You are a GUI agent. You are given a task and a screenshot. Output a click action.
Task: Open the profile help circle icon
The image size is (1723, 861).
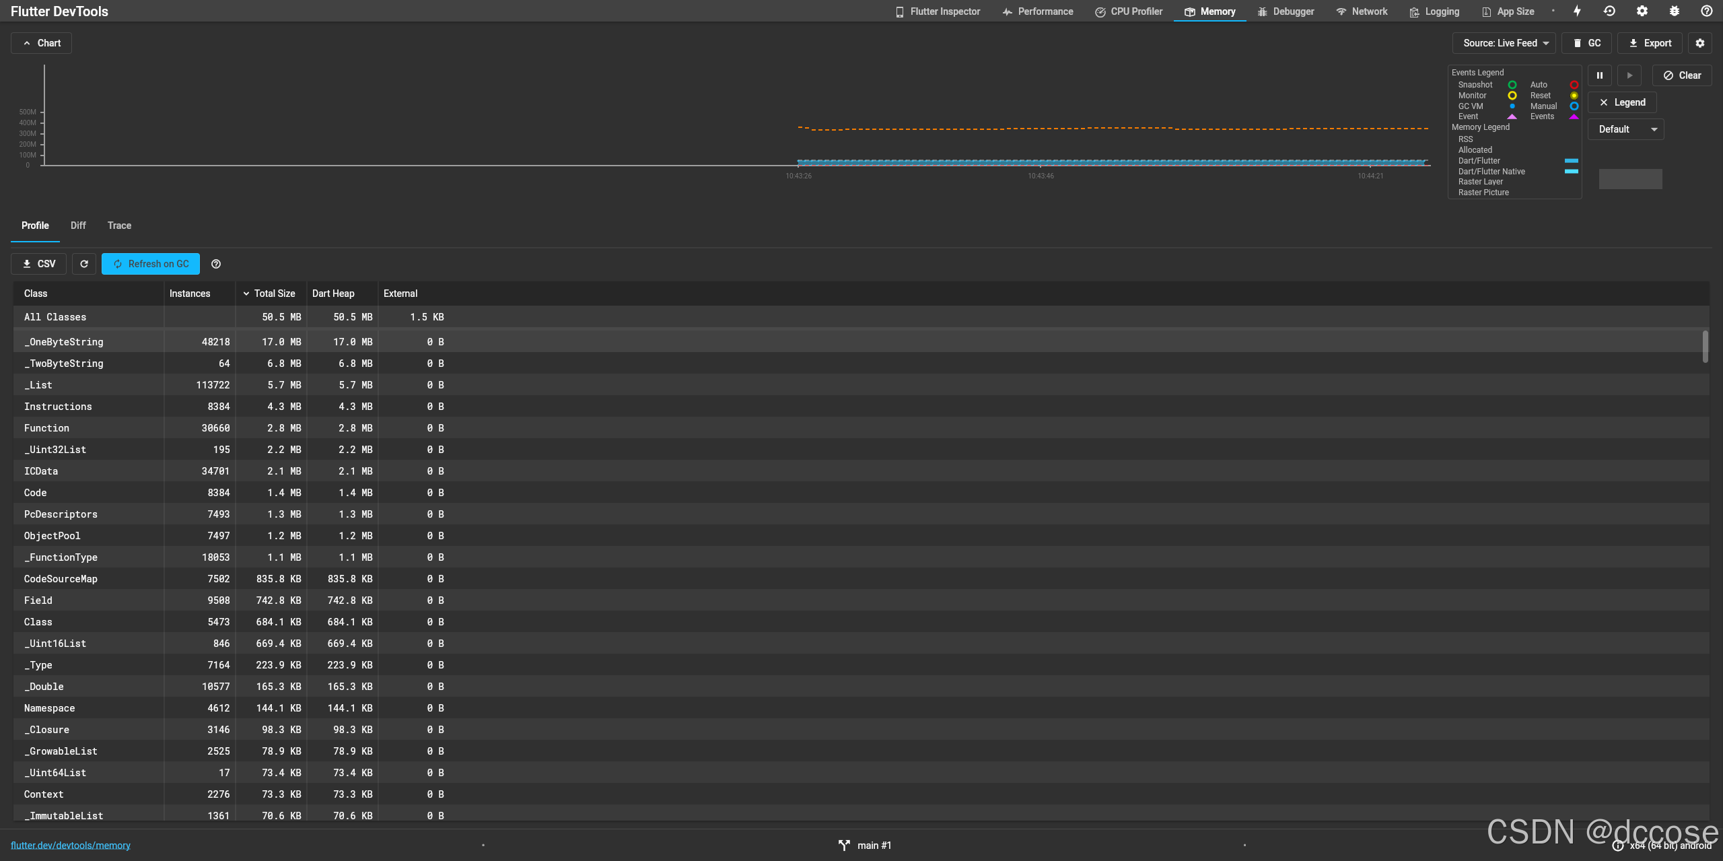point(216,264)
